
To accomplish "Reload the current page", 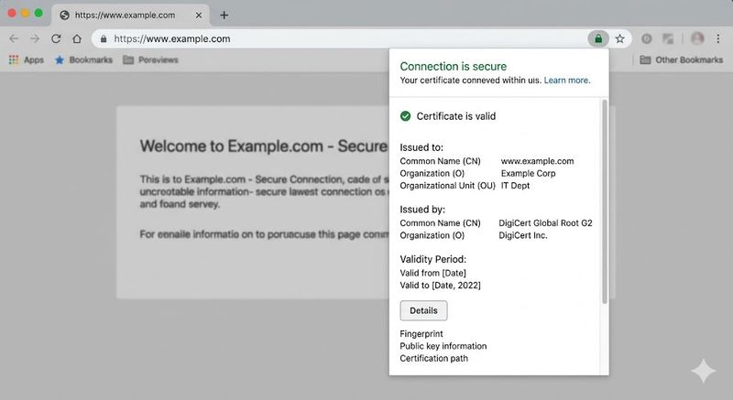I will click(56, 38).
